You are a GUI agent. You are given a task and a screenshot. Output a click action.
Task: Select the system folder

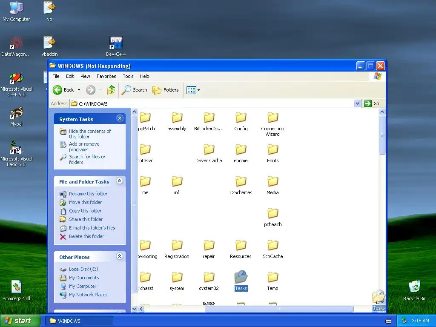(x=177, y=281)
